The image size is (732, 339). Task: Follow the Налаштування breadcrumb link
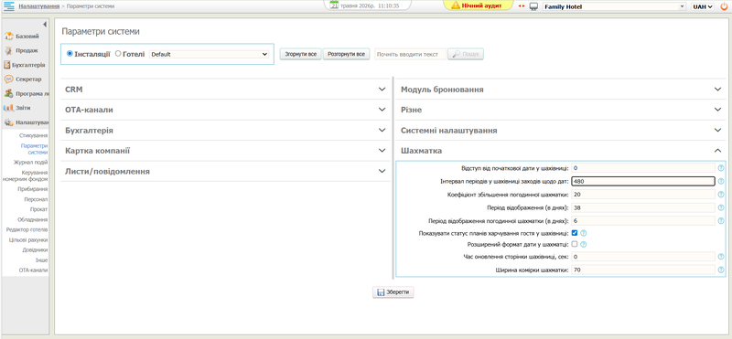[39, 6]
